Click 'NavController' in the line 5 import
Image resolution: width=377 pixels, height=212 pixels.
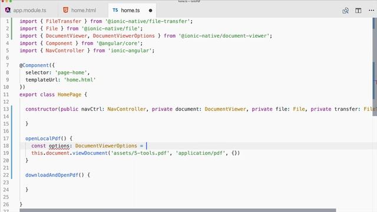[65, 51]
